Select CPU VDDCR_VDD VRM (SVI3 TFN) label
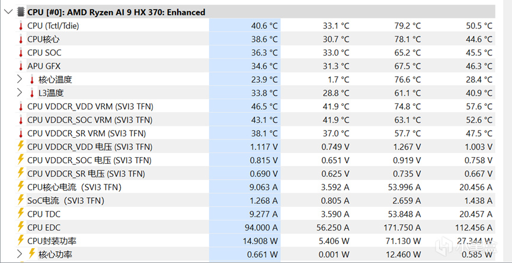Image resolution: width=512 pixels, height=263 pixels. tap(91, 106)
